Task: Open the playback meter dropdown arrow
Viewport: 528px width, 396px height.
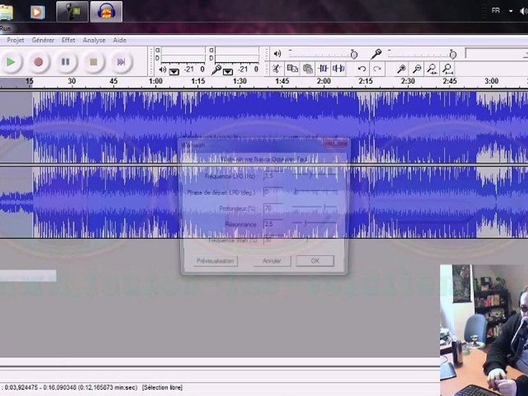Action: click(174, 71)
